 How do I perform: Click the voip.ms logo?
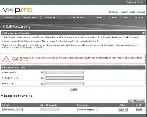coord(18,10)
